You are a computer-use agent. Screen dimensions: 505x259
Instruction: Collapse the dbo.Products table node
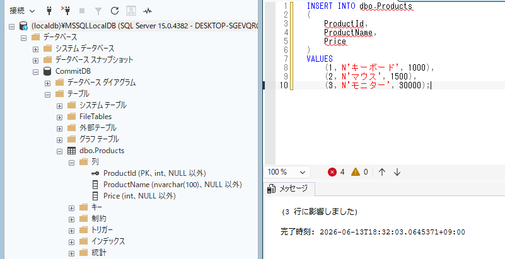coord(60,151)
